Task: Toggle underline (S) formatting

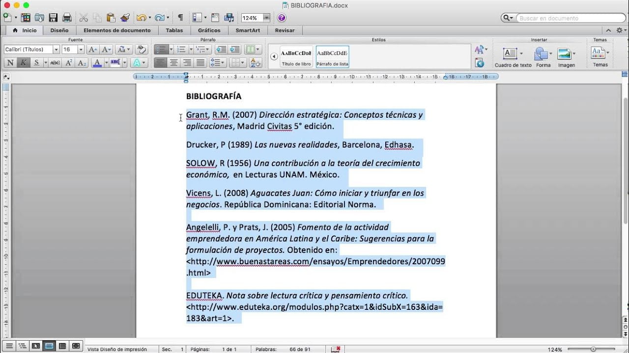Action: point(36,63)
